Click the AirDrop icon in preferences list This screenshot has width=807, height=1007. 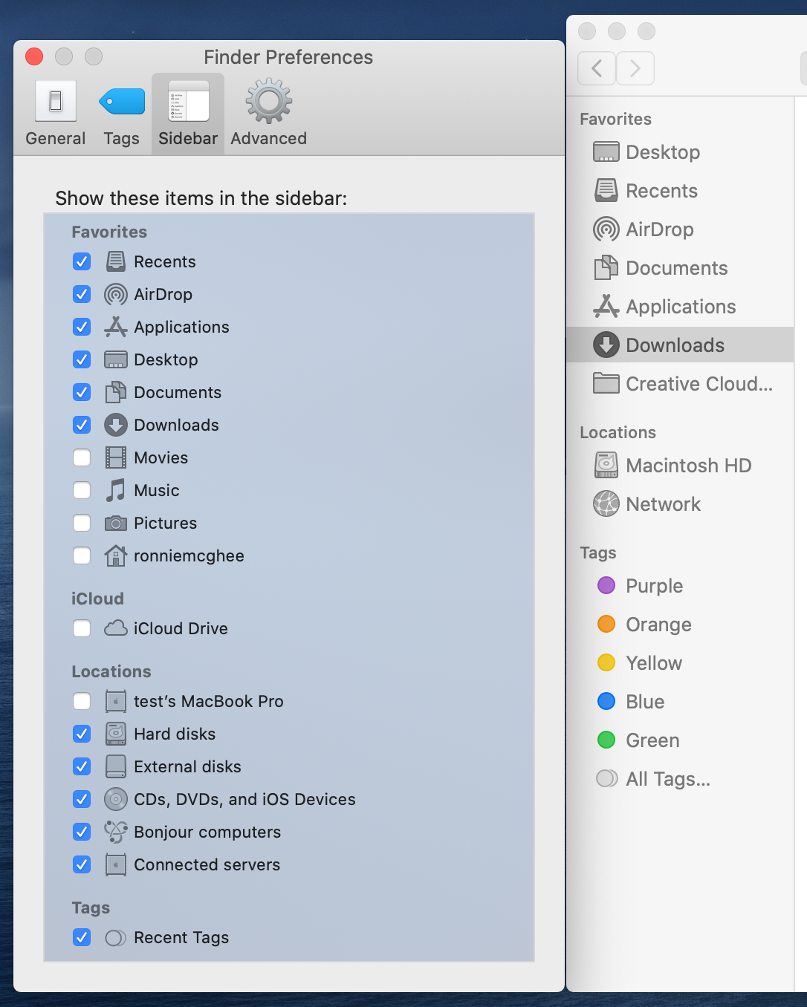point(115,294)
